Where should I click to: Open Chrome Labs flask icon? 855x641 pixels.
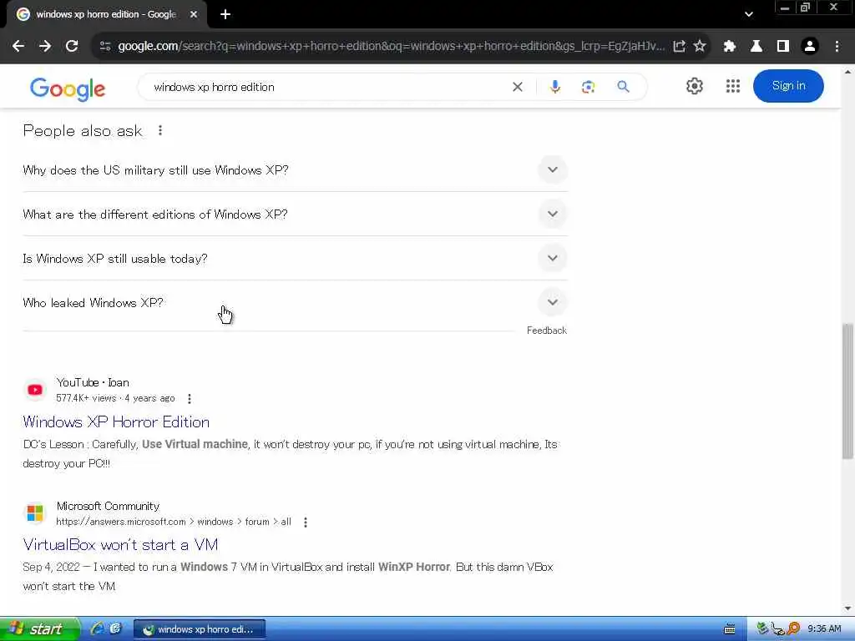click(756, 47)
